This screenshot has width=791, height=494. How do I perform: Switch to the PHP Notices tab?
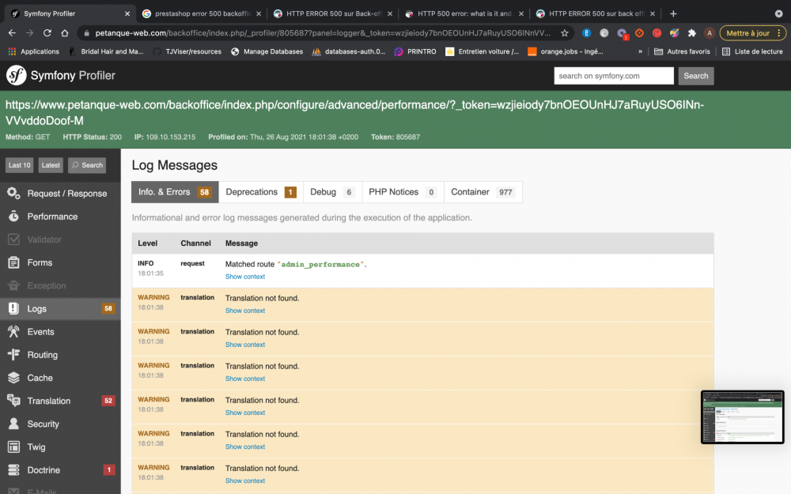point(403,192)
